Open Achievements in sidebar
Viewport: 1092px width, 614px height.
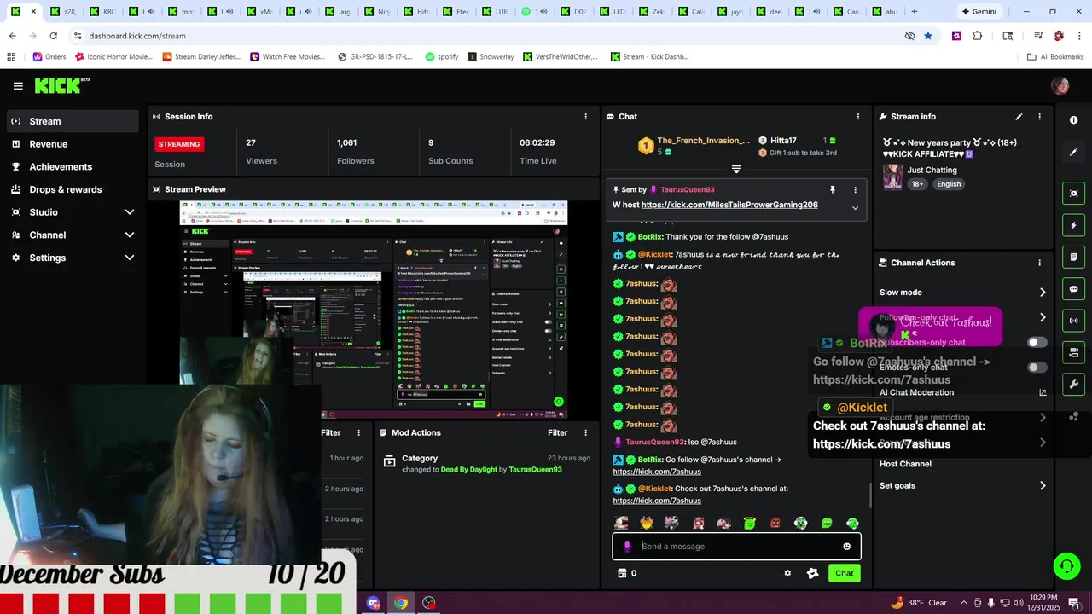click(x=73, y=166)
